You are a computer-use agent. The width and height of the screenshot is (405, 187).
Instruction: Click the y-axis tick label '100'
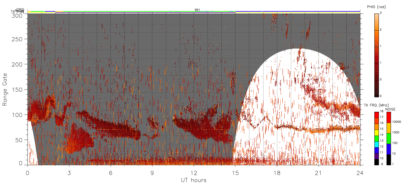[x=18, y=115]
